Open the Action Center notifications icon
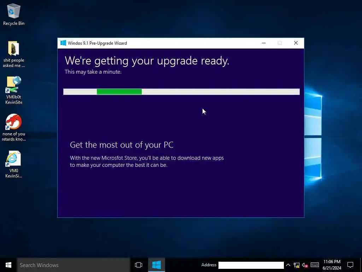The width and height of the screenshot is (362, 272). tap(350, 265)
